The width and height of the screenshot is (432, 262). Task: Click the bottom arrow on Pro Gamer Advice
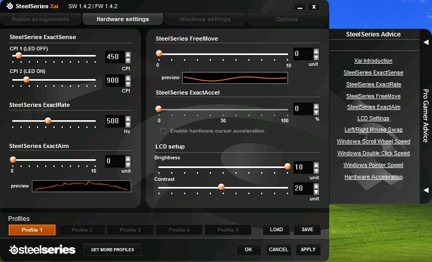(x=426, y=190)
